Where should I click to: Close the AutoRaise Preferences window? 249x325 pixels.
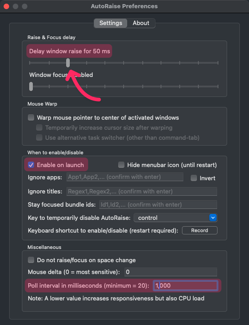point(6,6)
